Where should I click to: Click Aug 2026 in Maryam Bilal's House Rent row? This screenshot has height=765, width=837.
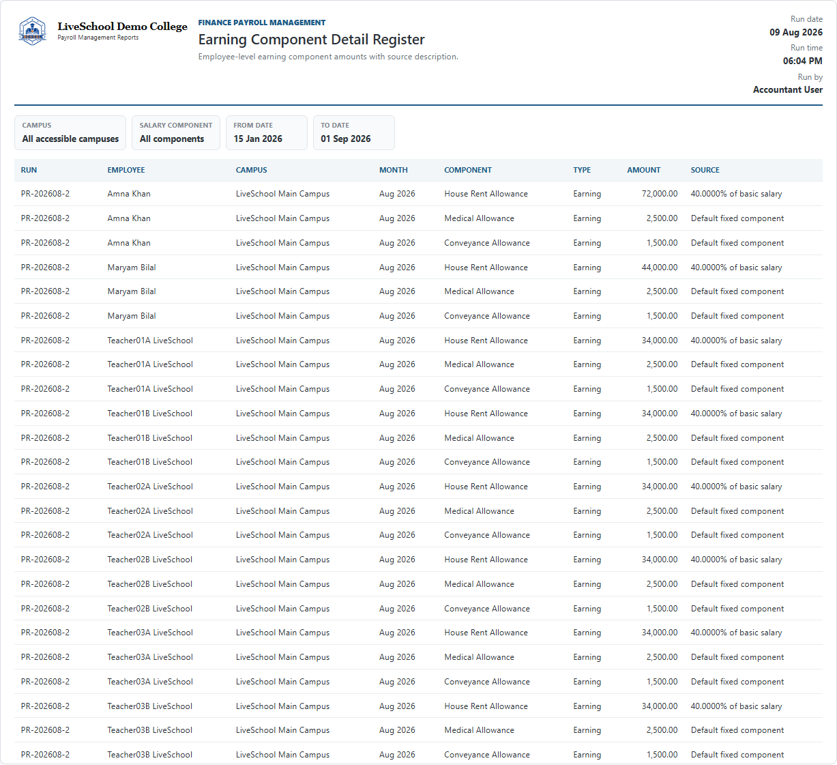click(397, 268)
